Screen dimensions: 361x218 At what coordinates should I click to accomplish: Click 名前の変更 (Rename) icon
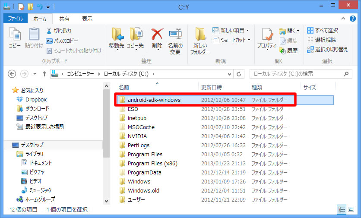(175, 41)
